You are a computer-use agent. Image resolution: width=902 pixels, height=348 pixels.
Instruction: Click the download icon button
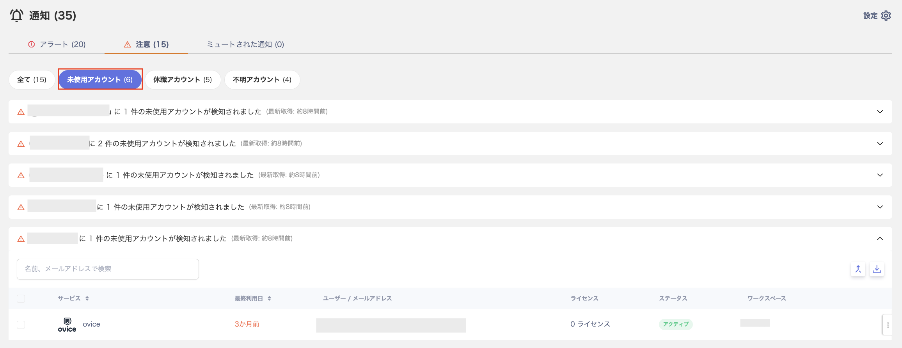877,269
